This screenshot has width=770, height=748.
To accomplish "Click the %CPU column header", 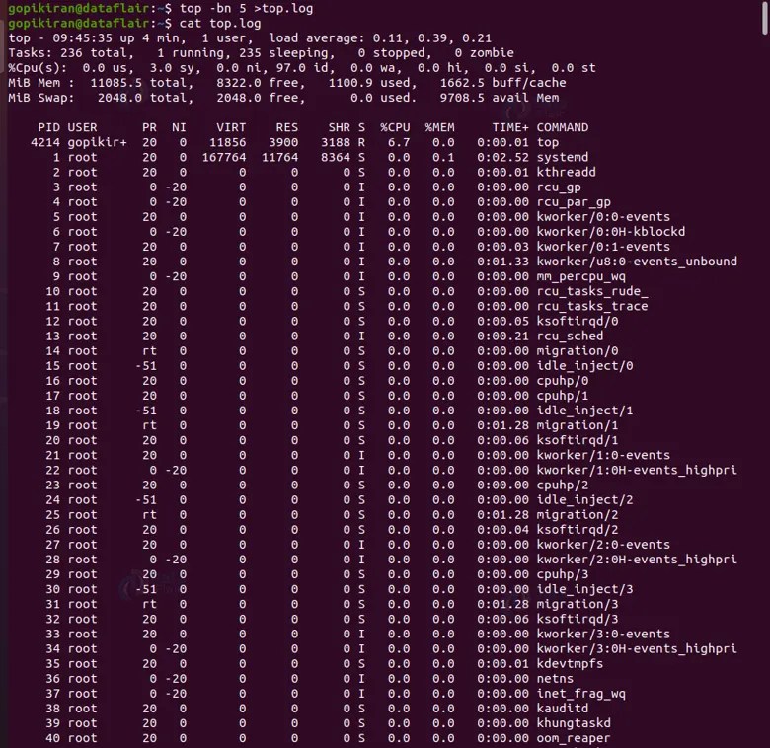I will [395, 127].
